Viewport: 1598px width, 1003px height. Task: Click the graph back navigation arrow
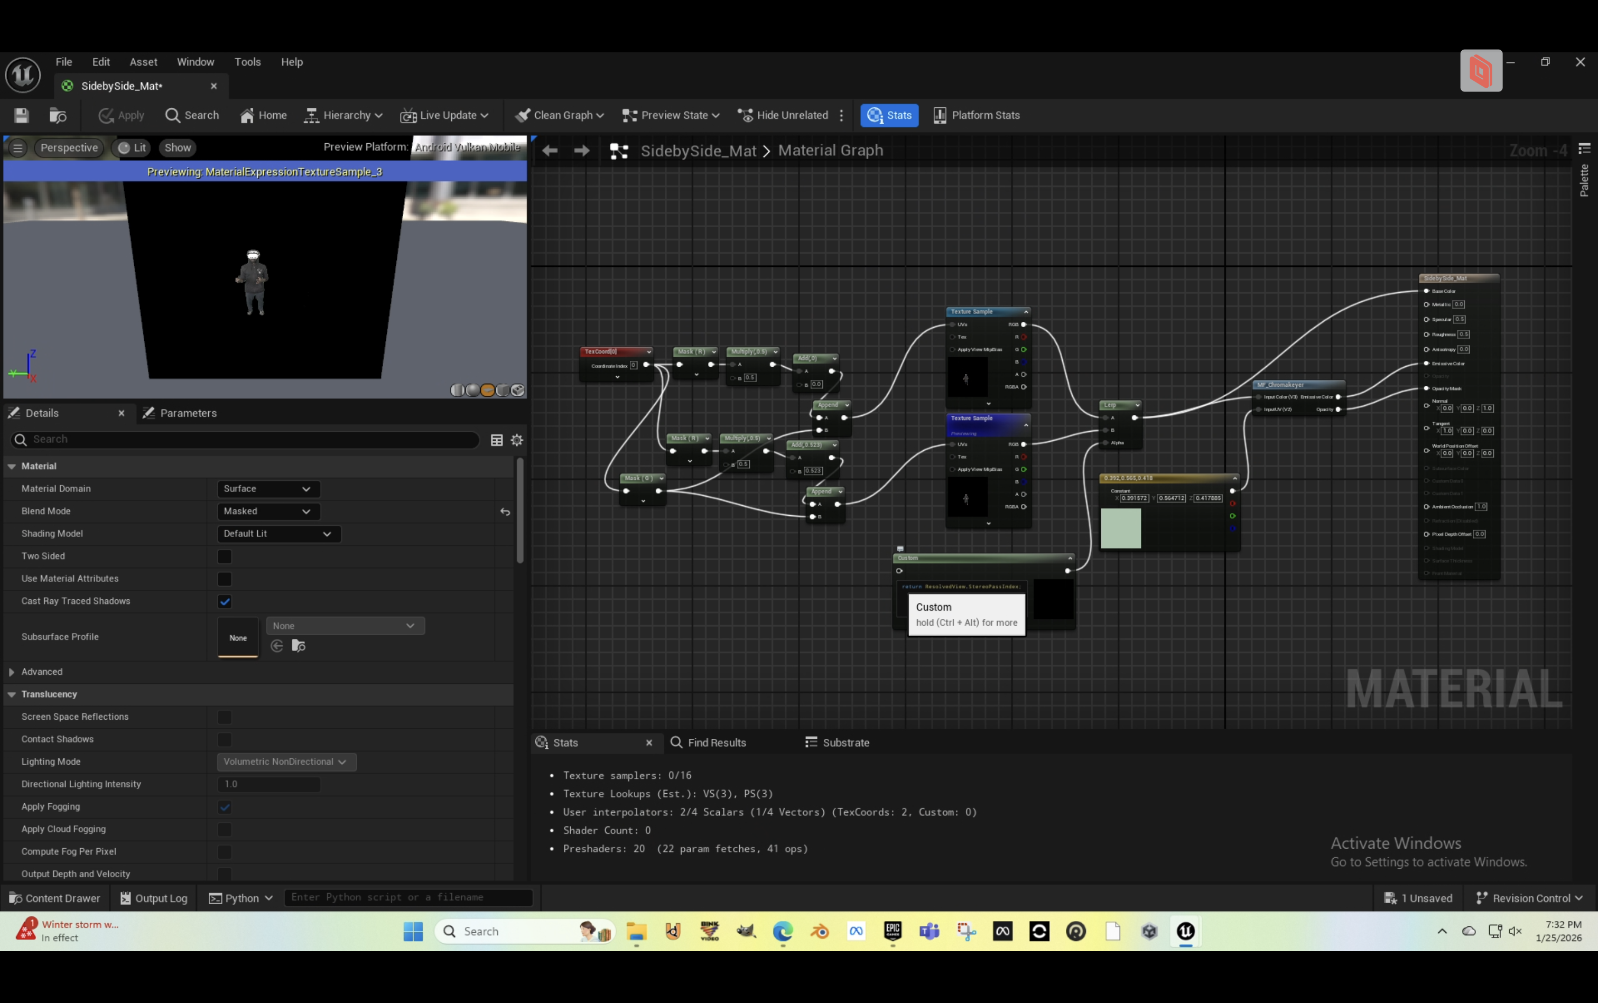(x=549, y=151)
